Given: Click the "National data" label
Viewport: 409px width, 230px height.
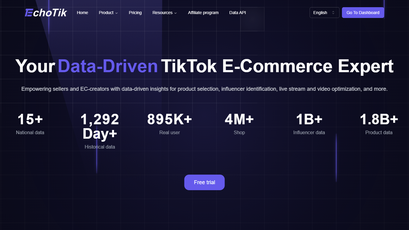Looking at the screenshot, I should (30, 132).
